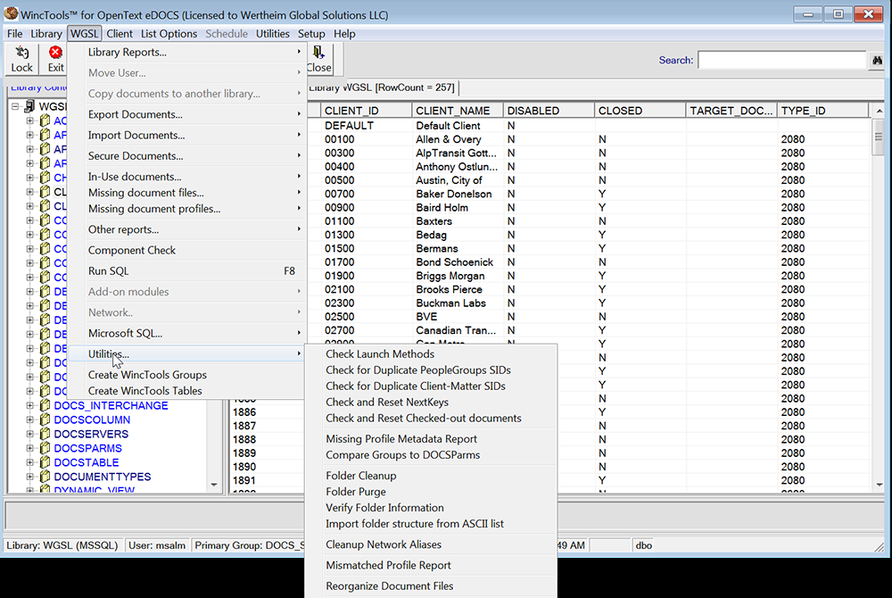Open the Setup menu
The height and width of the screenshot is (598, 892).
pos(311,34)
